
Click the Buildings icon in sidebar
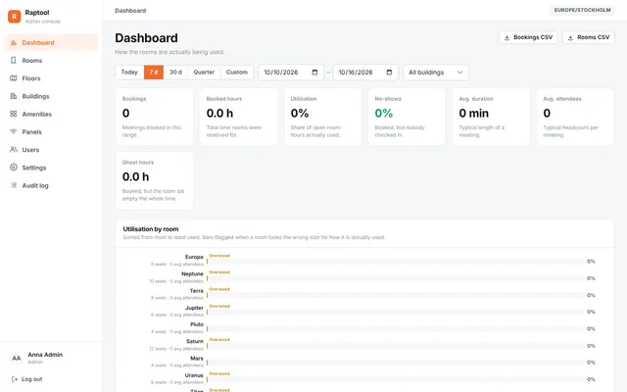tap(14, 96)
